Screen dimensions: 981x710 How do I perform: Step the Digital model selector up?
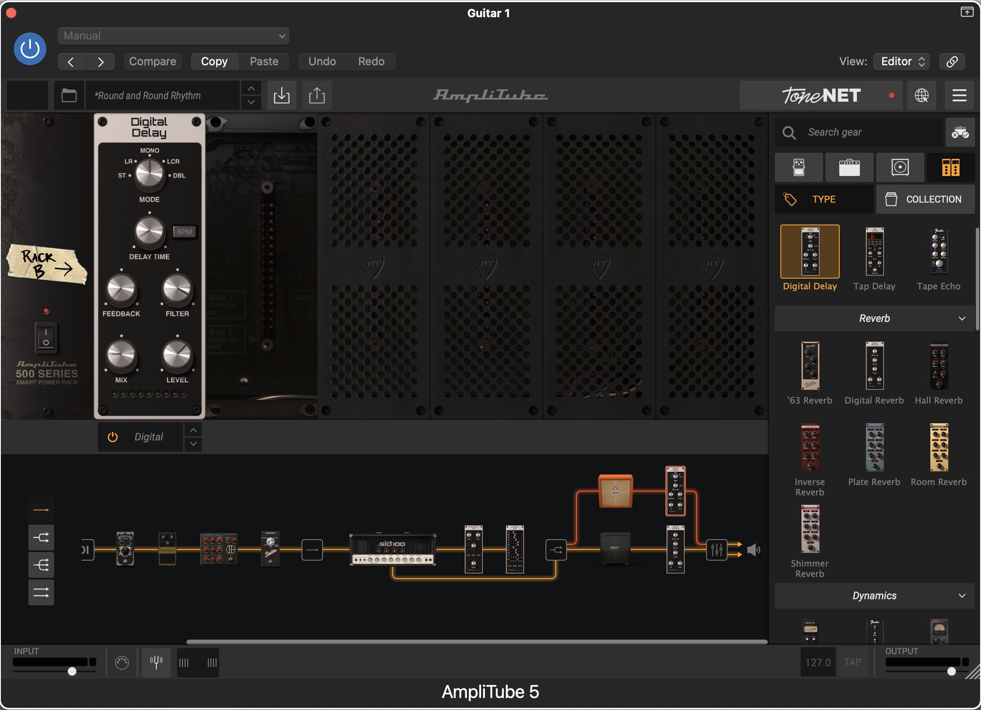click(x=193, y=430)
